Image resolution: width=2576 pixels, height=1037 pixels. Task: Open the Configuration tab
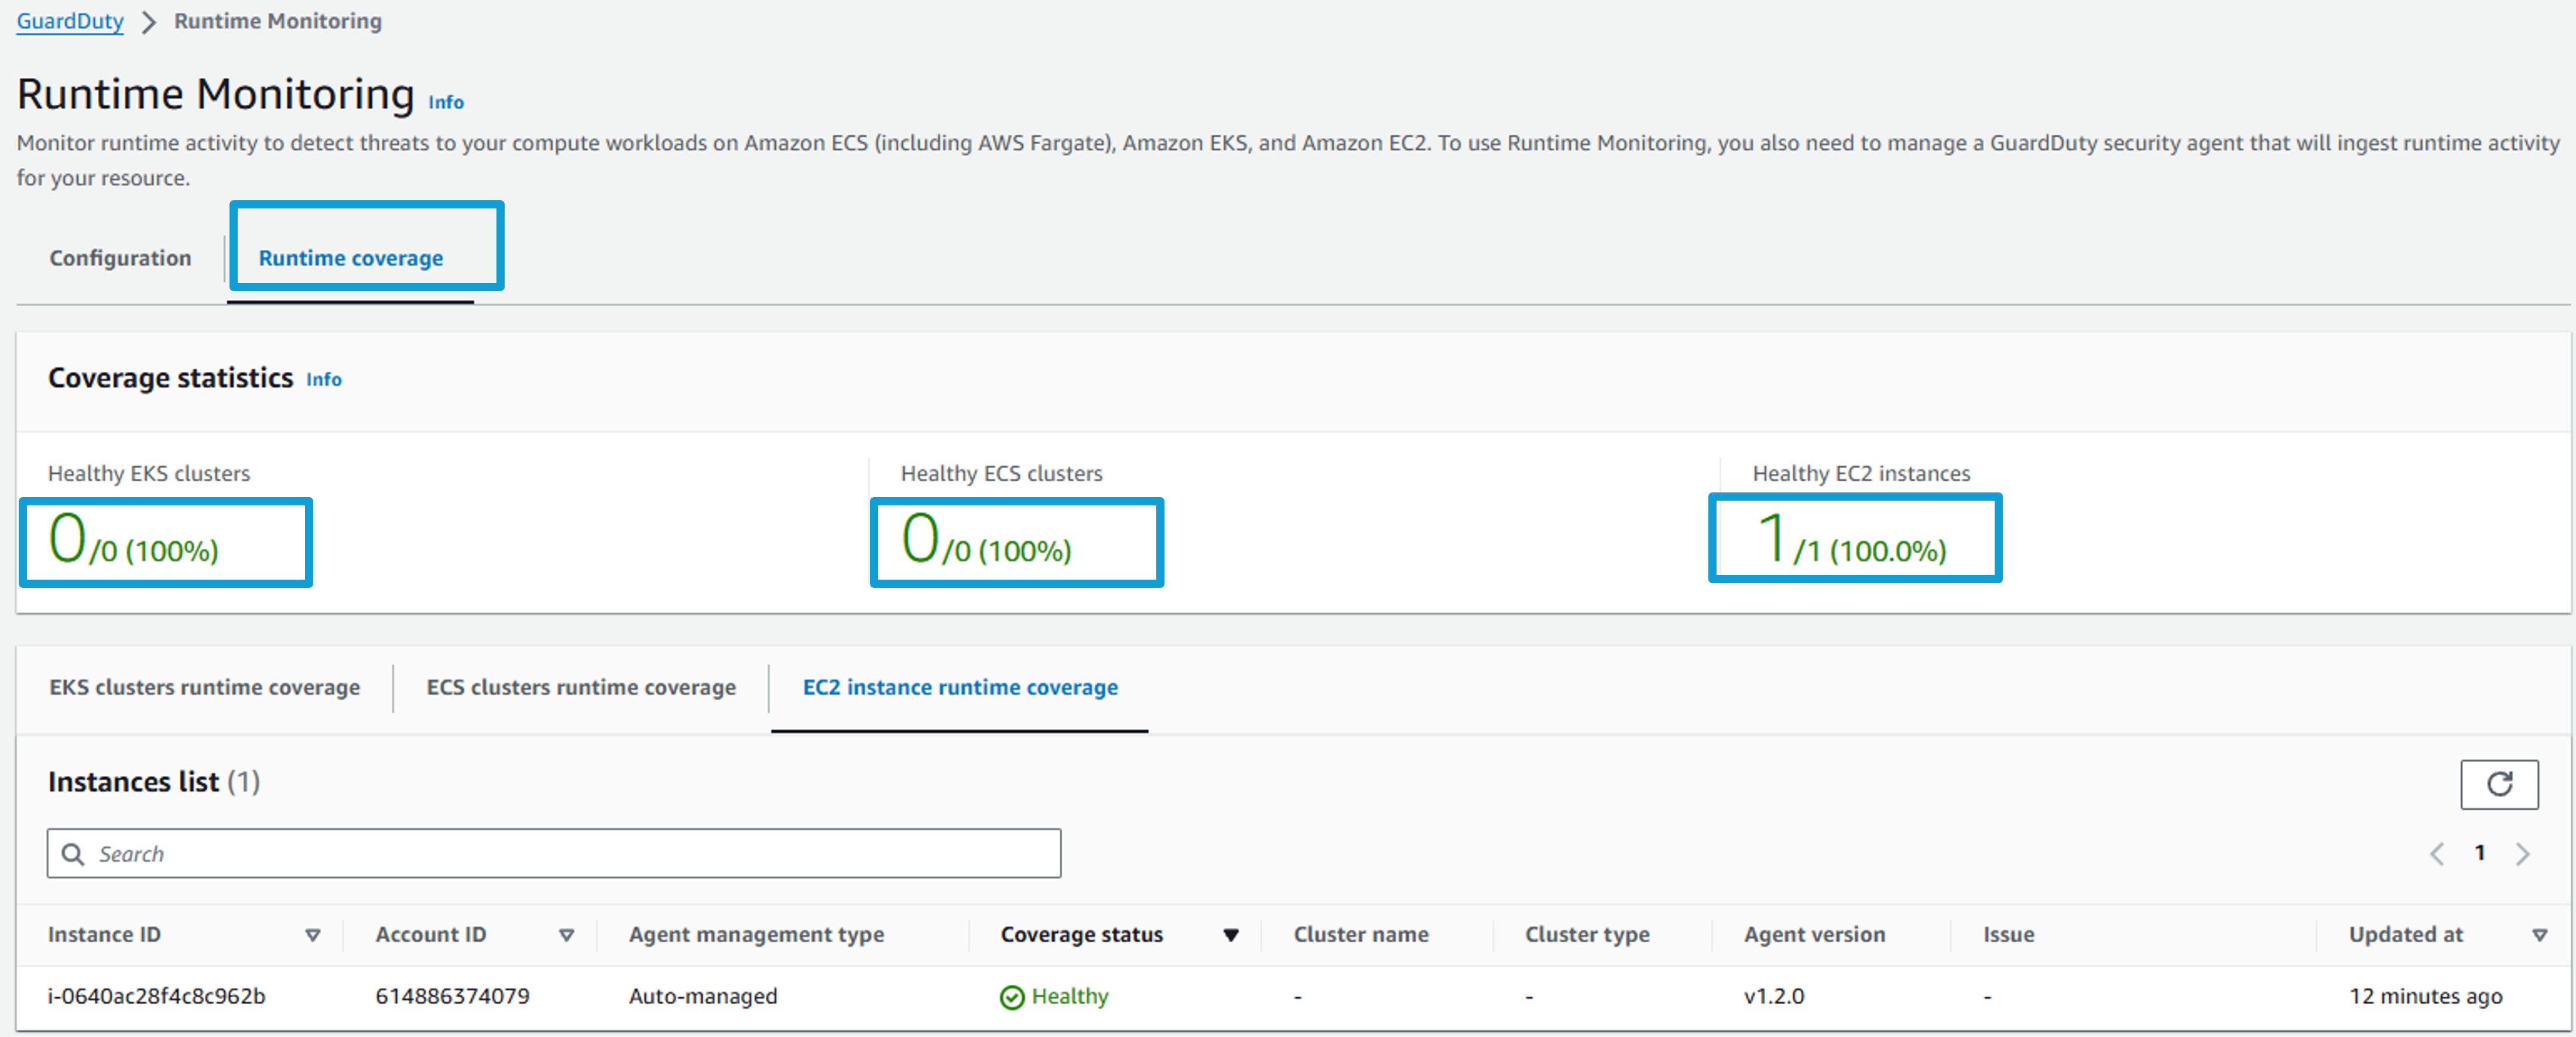(x=120, y=258)
